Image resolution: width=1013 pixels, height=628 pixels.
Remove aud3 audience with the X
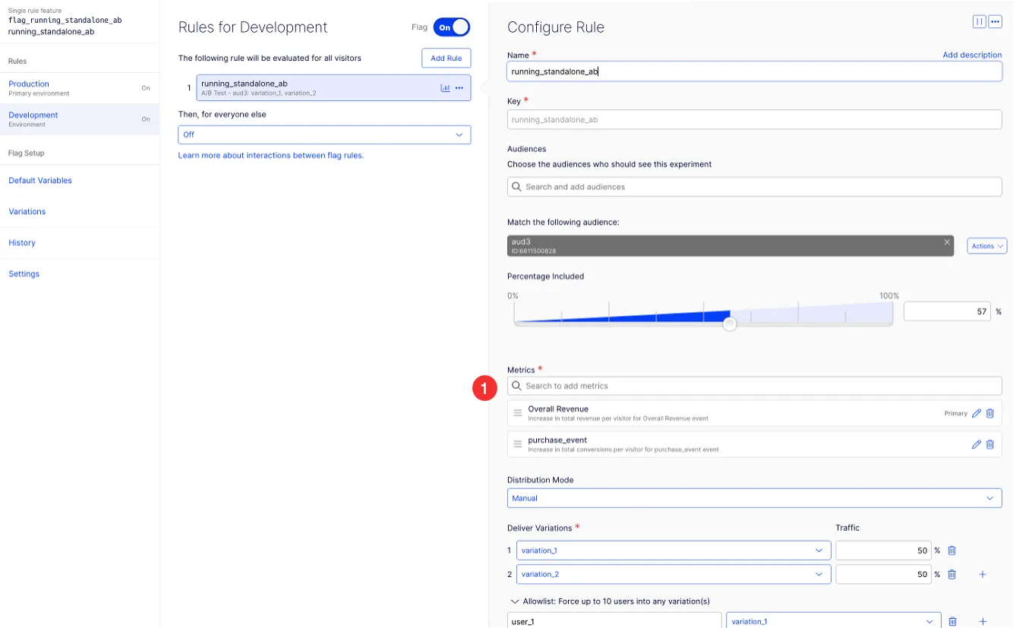947,242
